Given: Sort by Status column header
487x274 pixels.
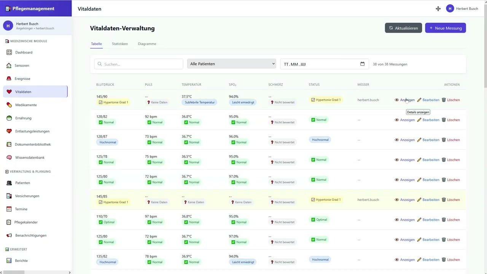Looking at the screenshot, I should [x=314, y=85].
